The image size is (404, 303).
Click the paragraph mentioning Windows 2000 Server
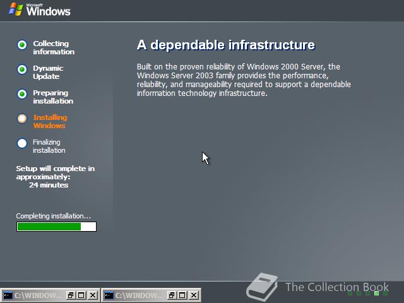coord(244,80)
